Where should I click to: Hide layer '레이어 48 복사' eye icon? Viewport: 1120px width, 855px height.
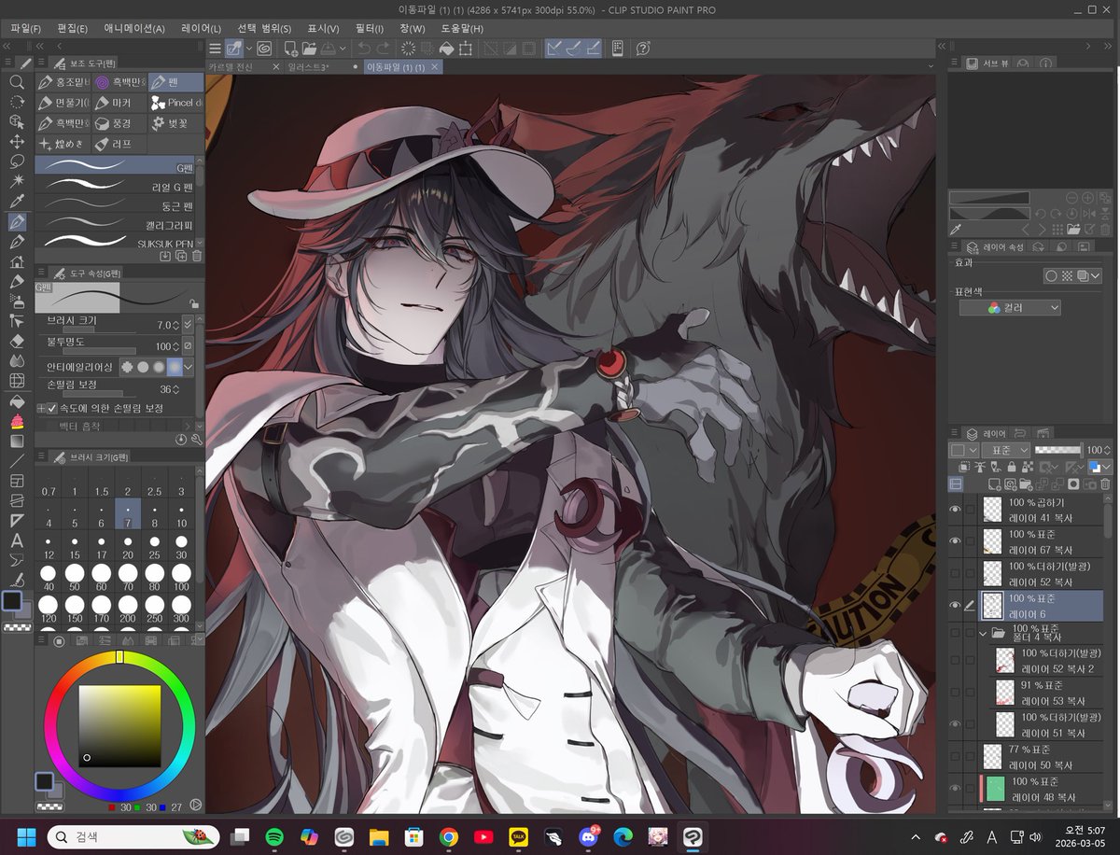tap(955, 788)
